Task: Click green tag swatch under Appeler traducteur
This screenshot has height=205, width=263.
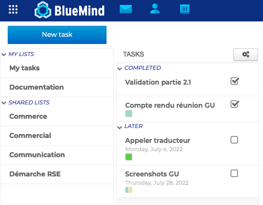Action: (128, 157)
